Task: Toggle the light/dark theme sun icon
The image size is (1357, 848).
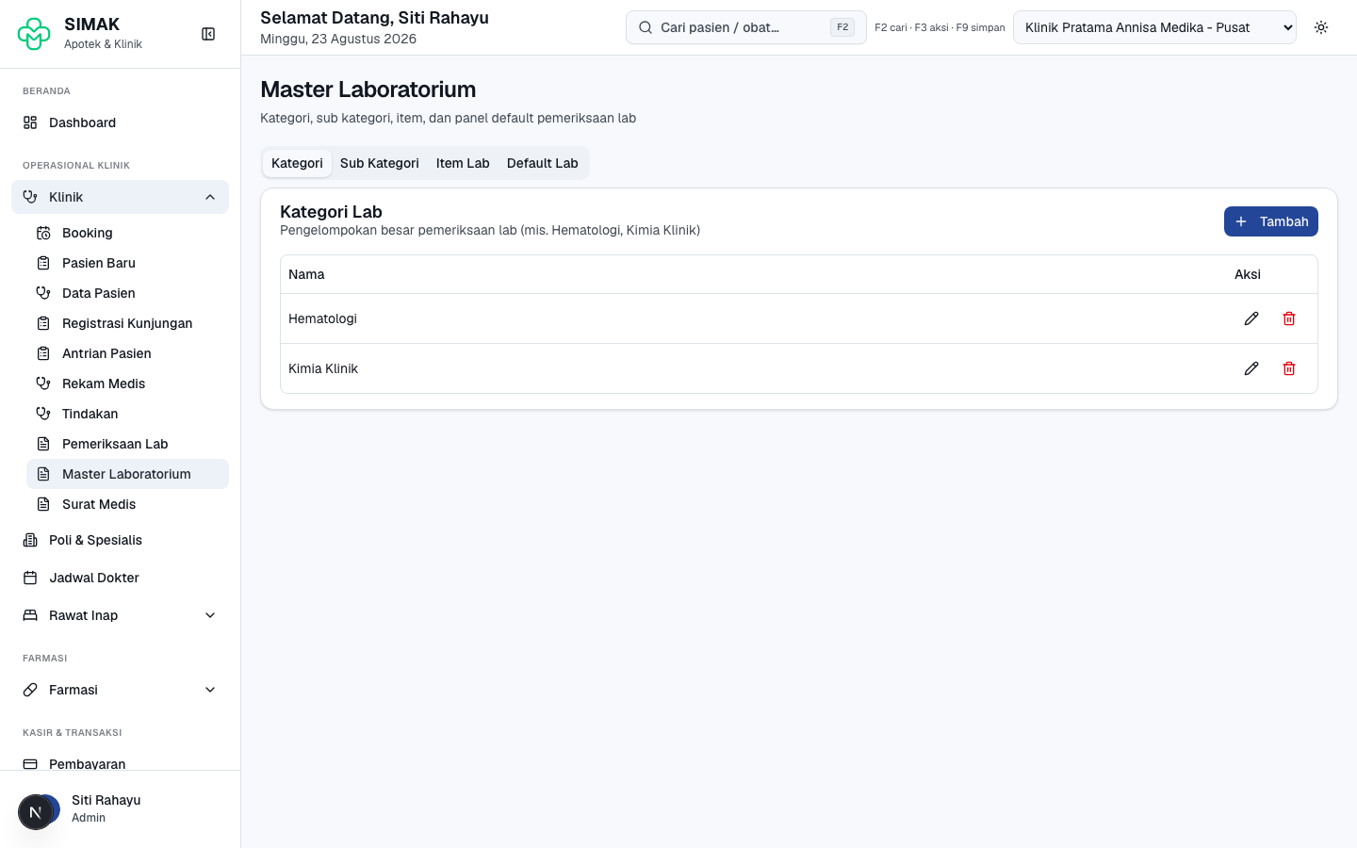Action: [1321, 27]
